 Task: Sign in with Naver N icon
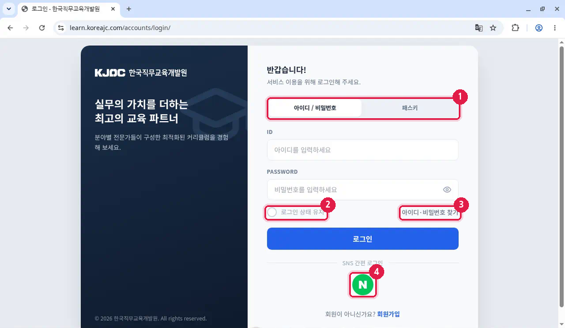coord(363,284)
